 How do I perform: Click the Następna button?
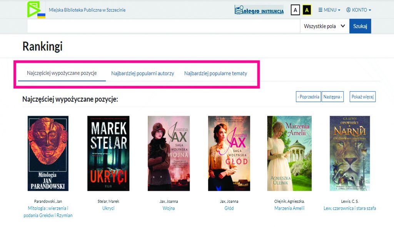tap(332, 97)
